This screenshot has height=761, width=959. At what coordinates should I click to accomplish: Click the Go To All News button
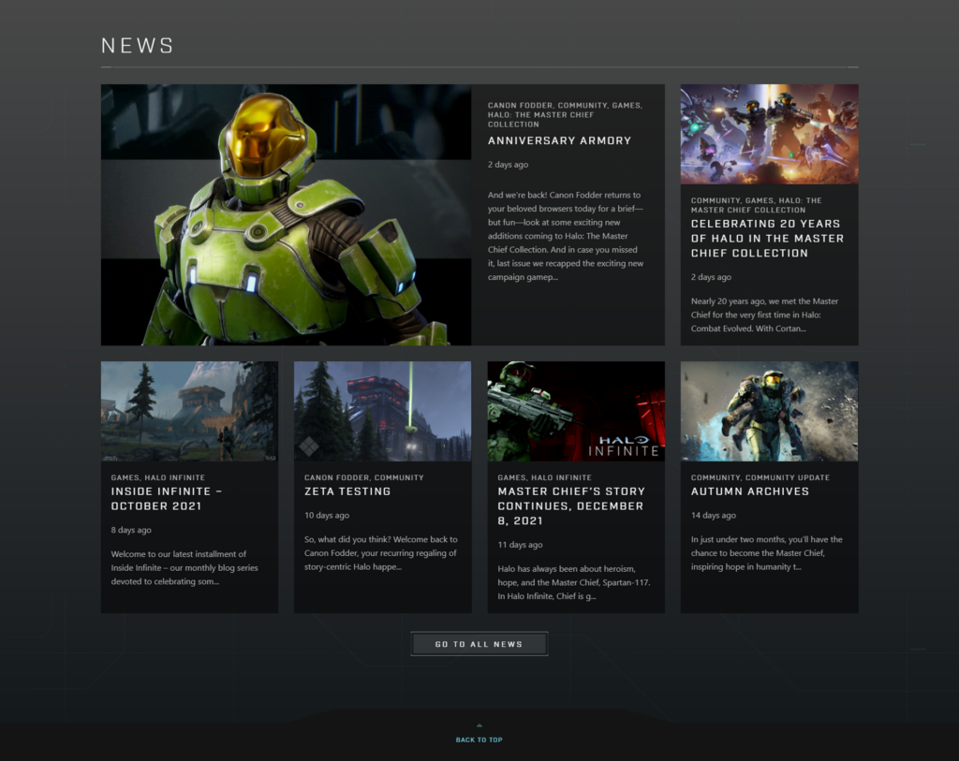[x=479, y=644]
